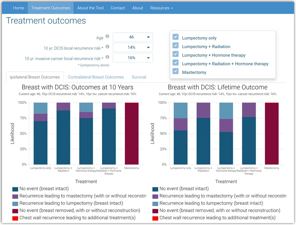Expand the 14% DCIS recurrence risk dropdown

[133, 48]
